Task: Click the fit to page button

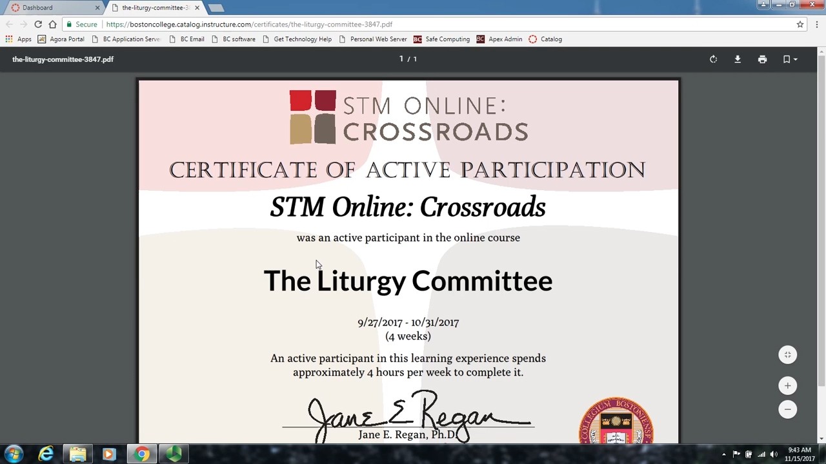Action: click(787, 355)
